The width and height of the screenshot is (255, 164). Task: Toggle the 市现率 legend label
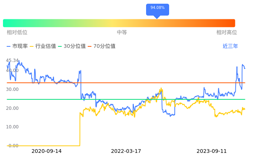coord(20,46)
